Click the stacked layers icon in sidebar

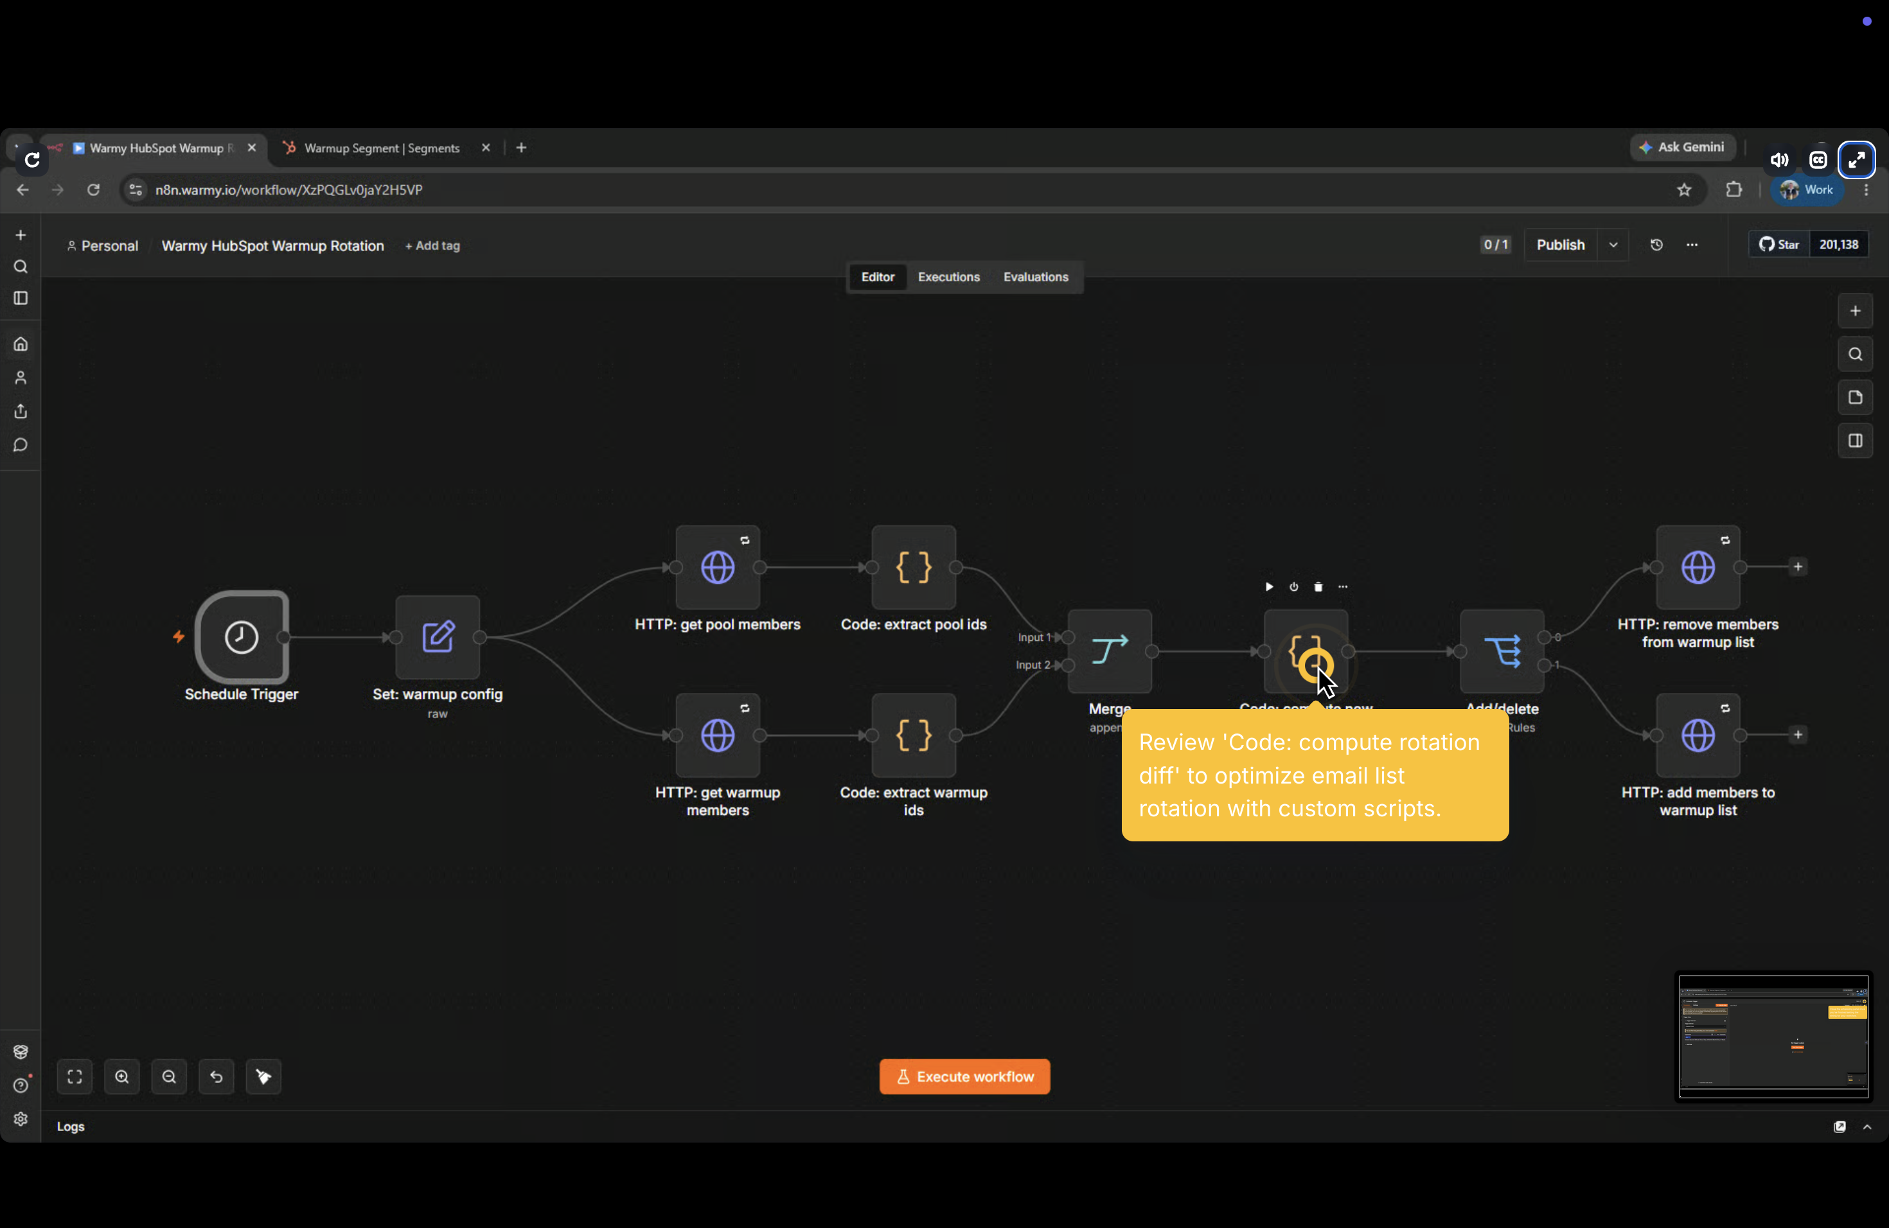21,1052
